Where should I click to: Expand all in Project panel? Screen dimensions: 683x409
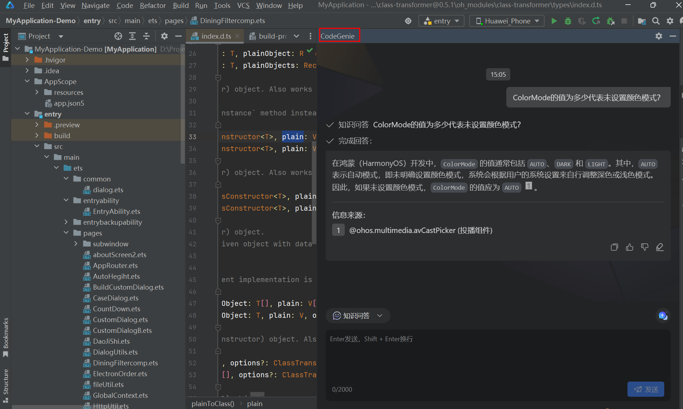132,36
